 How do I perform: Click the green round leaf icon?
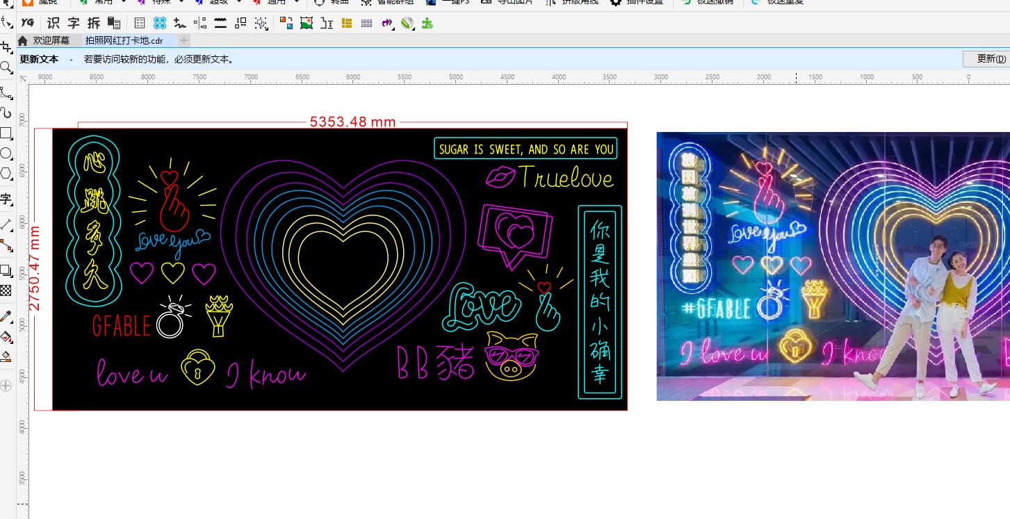[407, 23]
